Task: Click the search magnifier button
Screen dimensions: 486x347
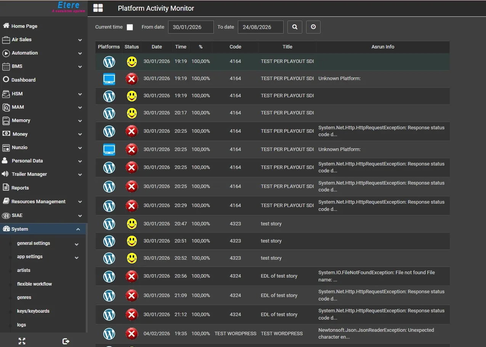Action: click(x=295, y=27)
